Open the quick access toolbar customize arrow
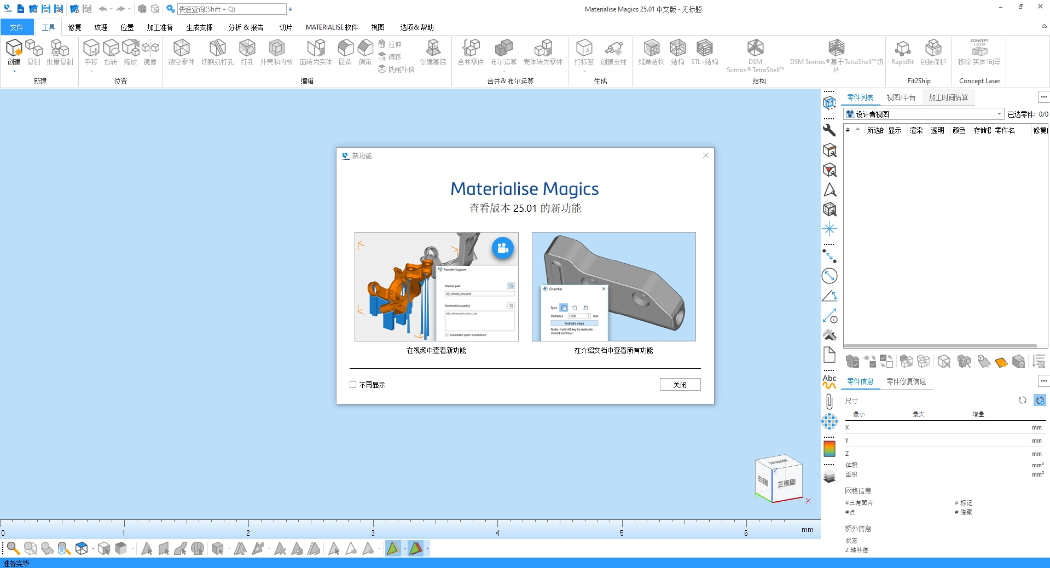 [x=290, y=9]
